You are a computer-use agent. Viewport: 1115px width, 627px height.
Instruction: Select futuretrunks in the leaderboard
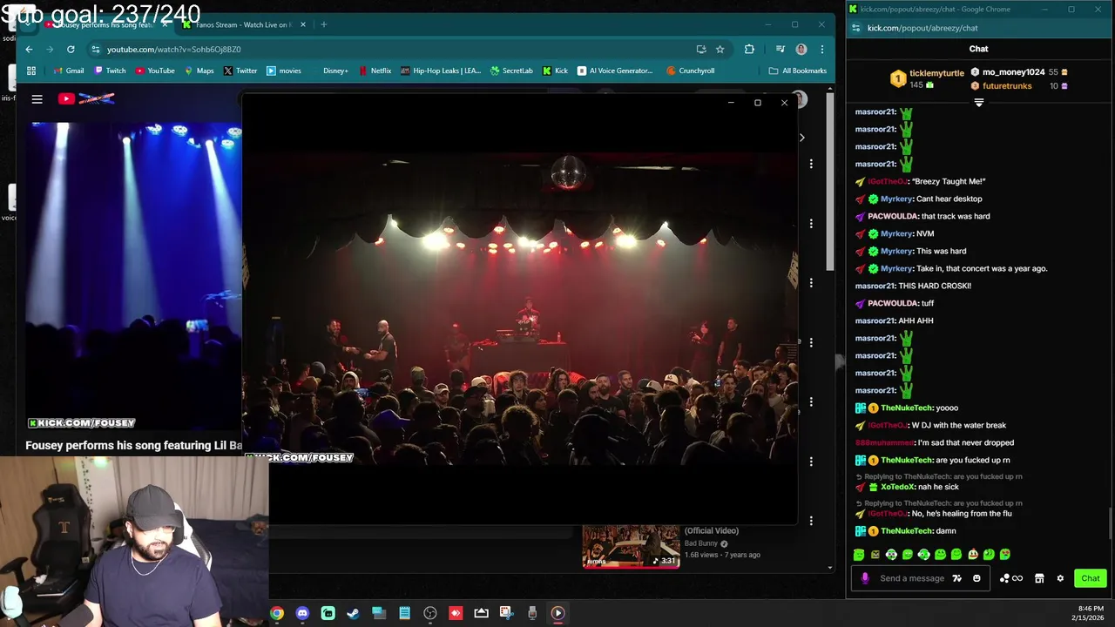tap(1006, 86)
